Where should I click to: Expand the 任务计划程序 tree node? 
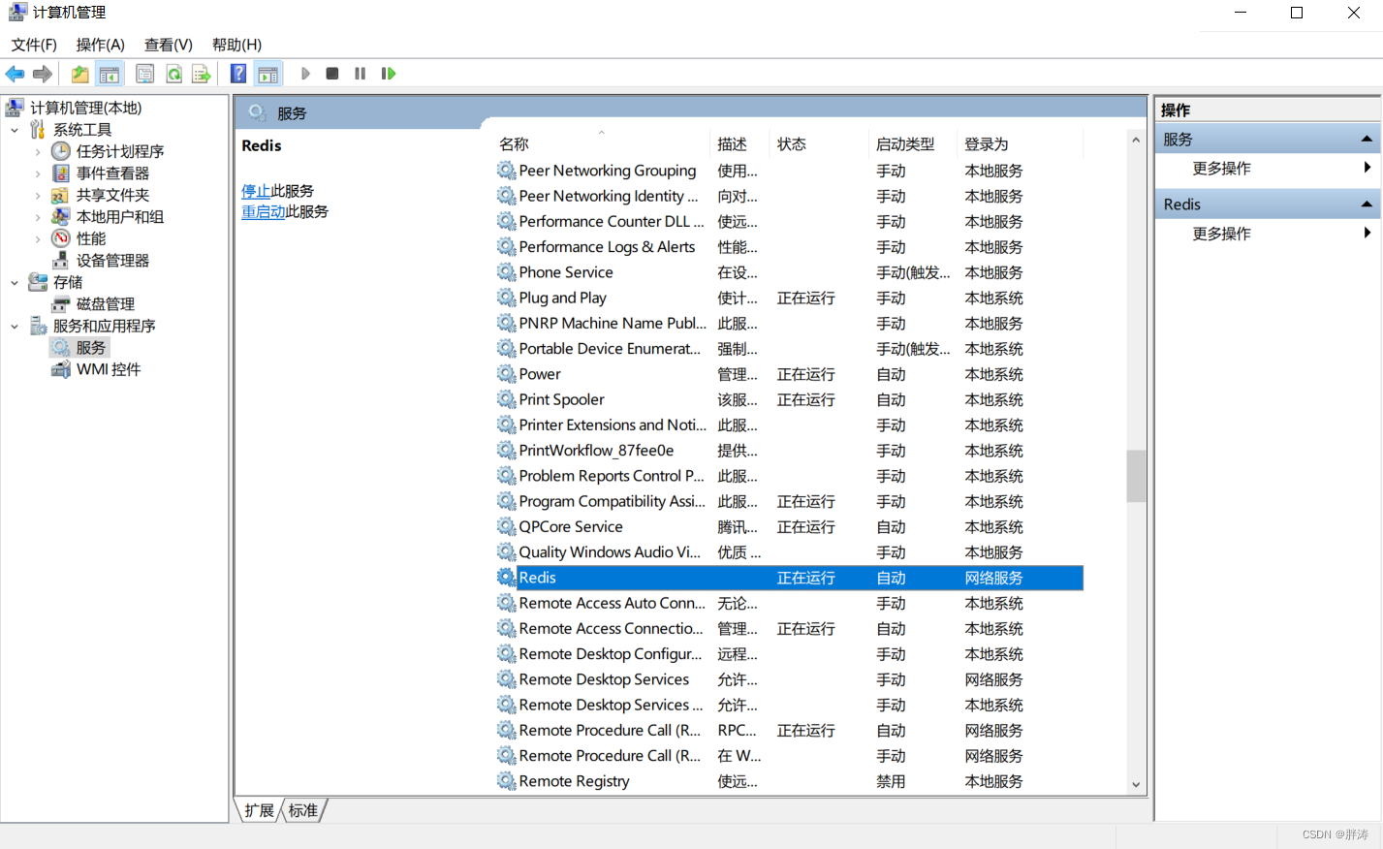coord(38,151)
